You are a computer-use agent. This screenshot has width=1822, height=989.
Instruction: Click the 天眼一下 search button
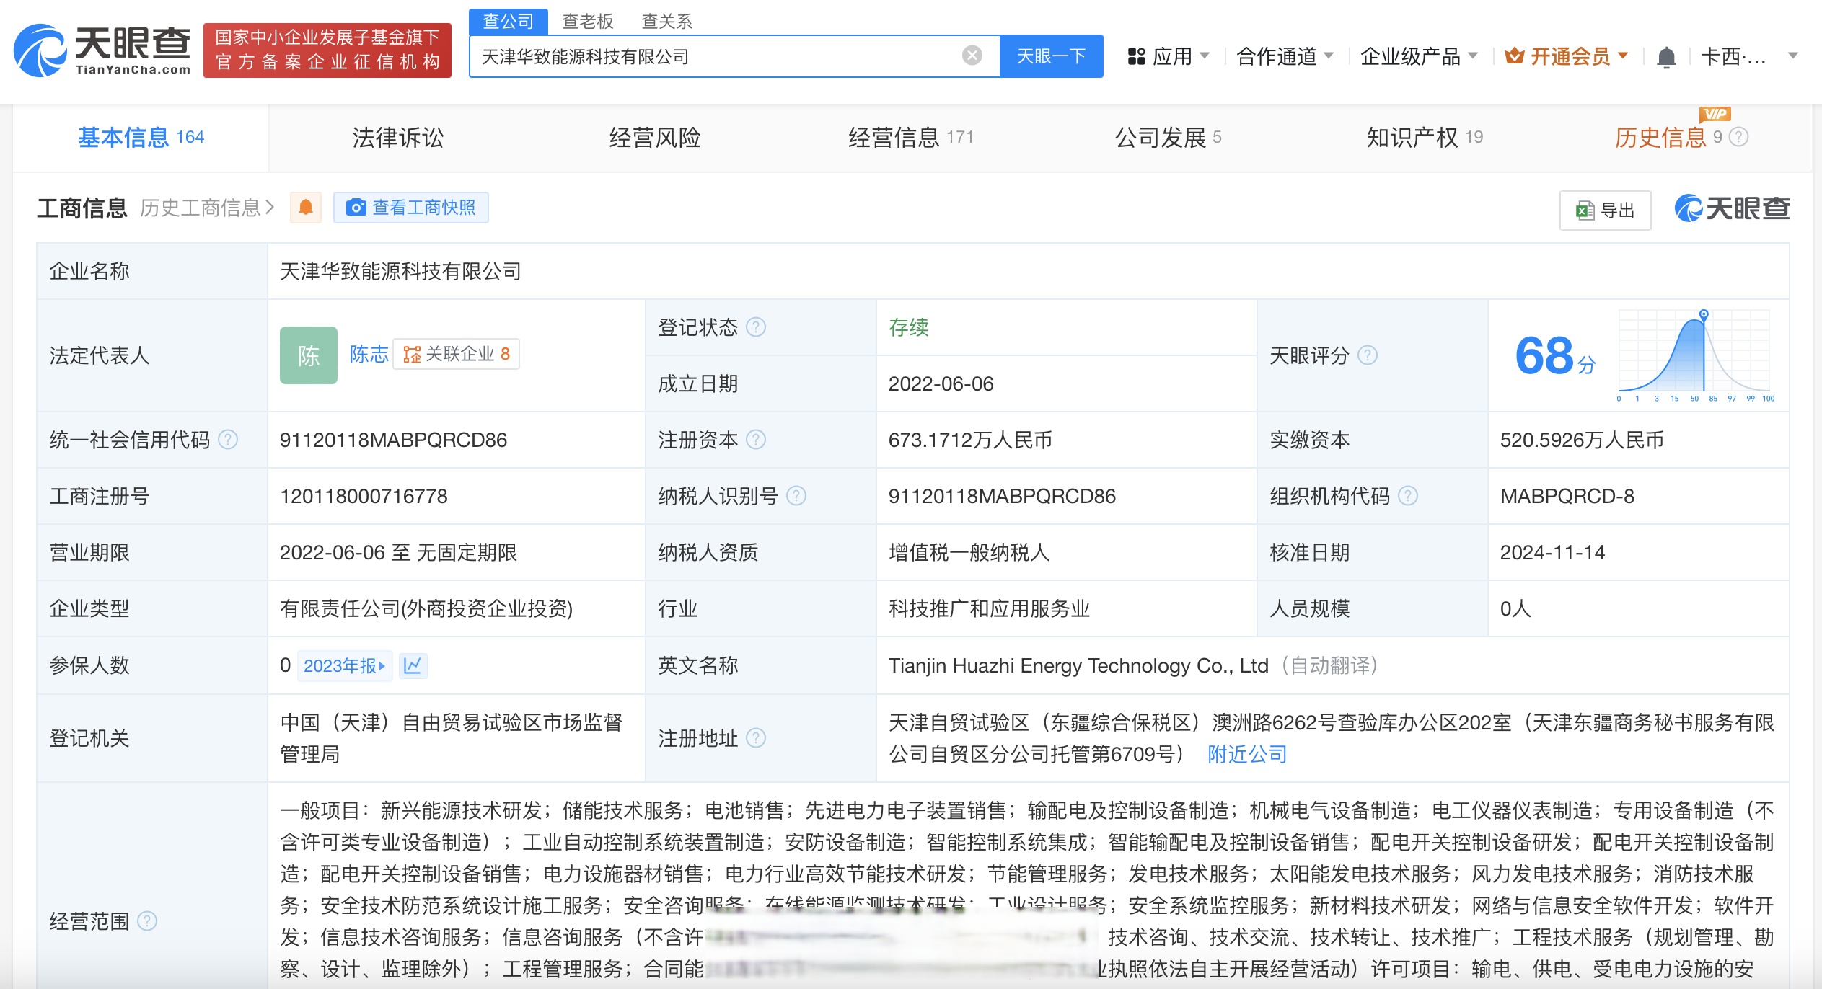click(1051, 56)
